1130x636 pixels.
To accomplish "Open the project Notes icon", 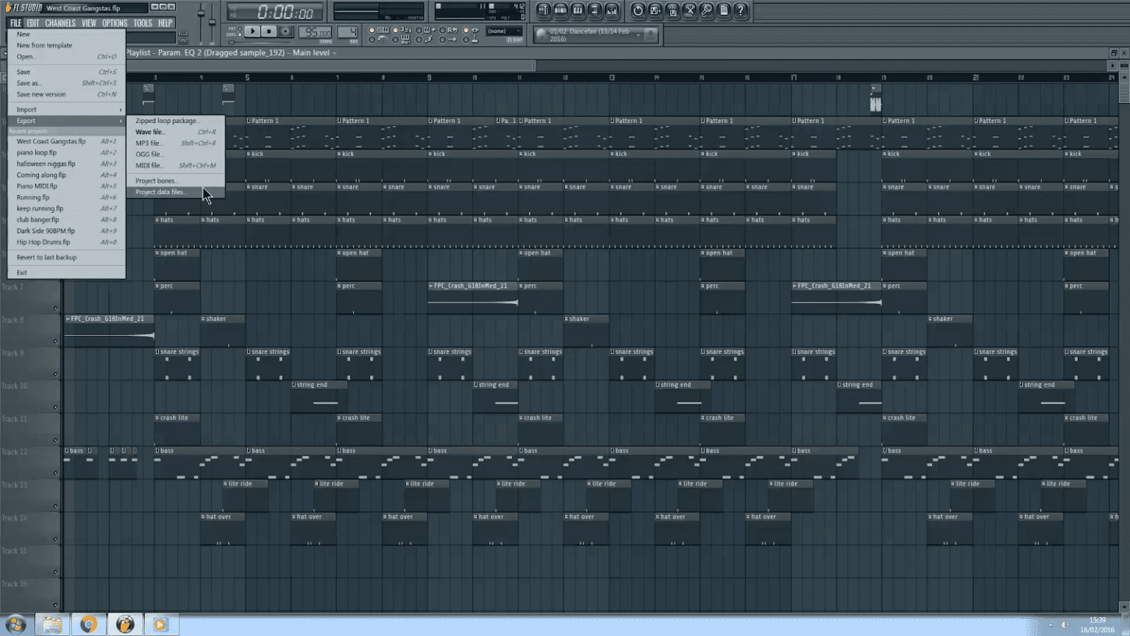I will pyautogui.click(x=725, y=11).
